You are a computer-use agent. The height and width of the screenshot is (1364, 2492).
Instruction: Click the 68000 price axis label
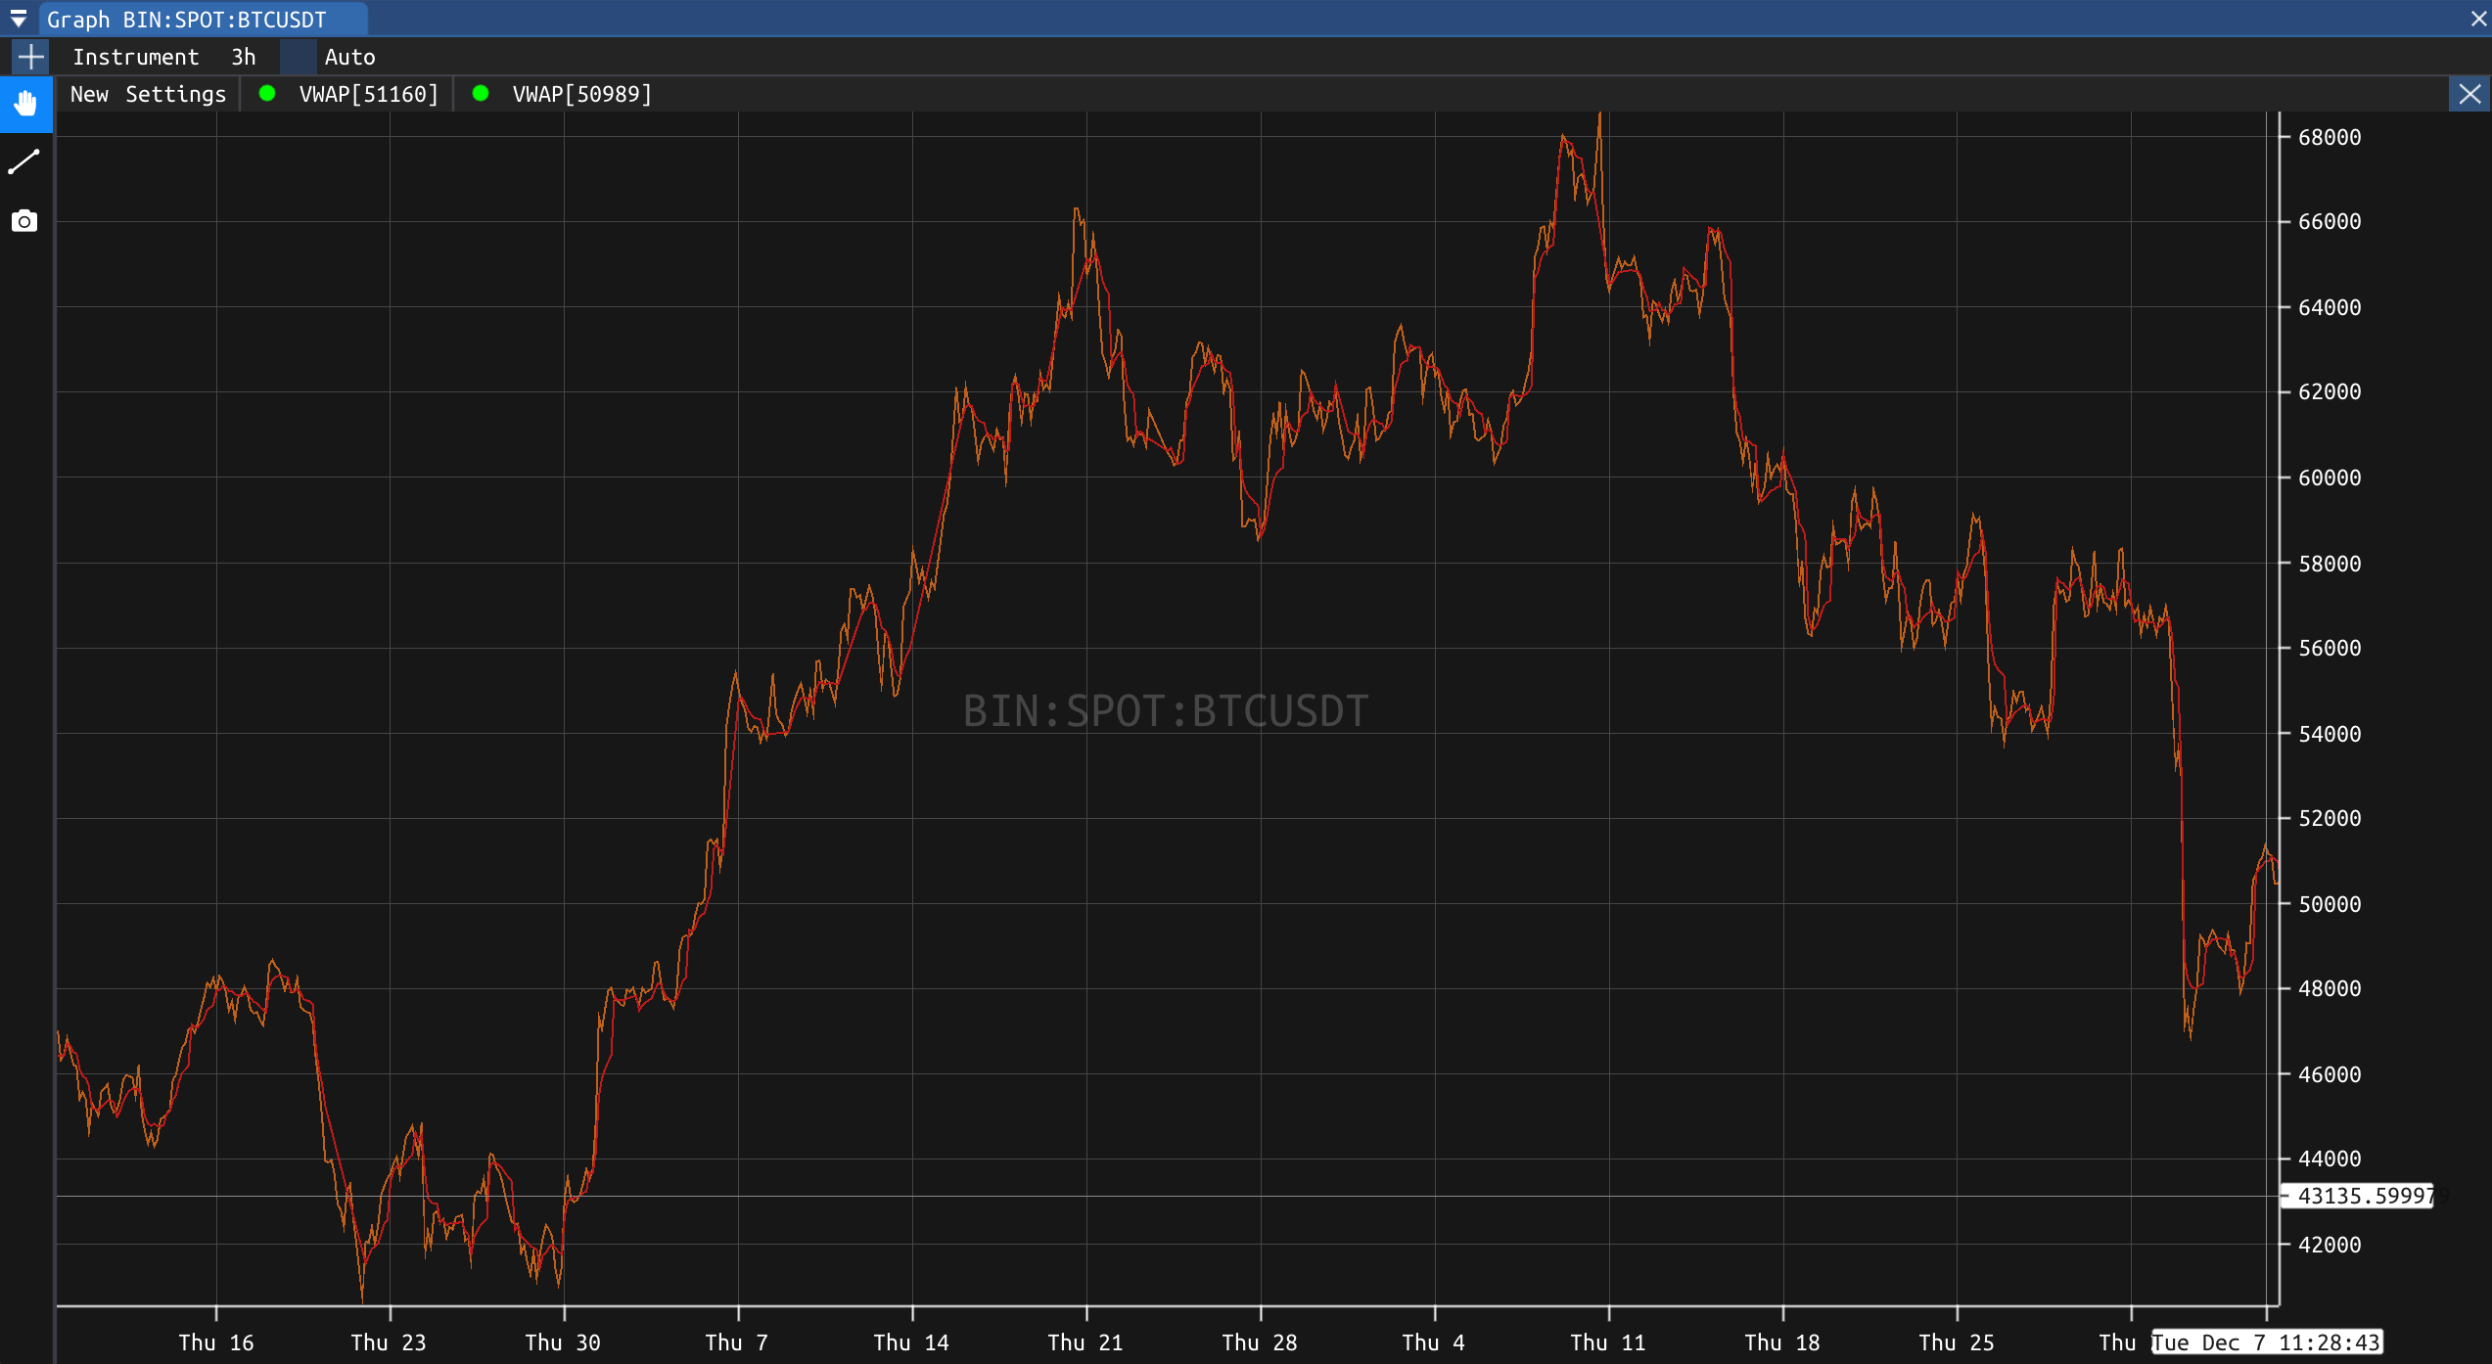click(2330, 137)
